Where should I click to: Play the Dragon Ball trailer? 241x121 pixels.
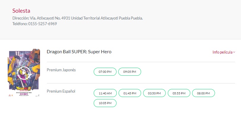[x=24, y=73]
